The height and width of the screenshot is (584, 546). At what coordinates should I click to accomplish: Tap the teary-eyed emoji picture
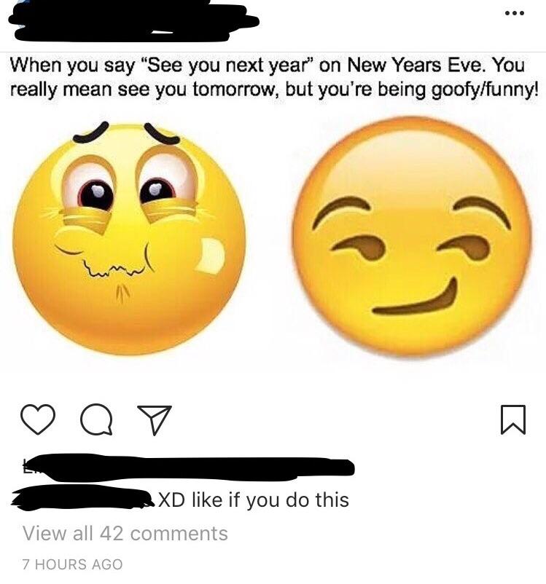[x=130, y=237]
